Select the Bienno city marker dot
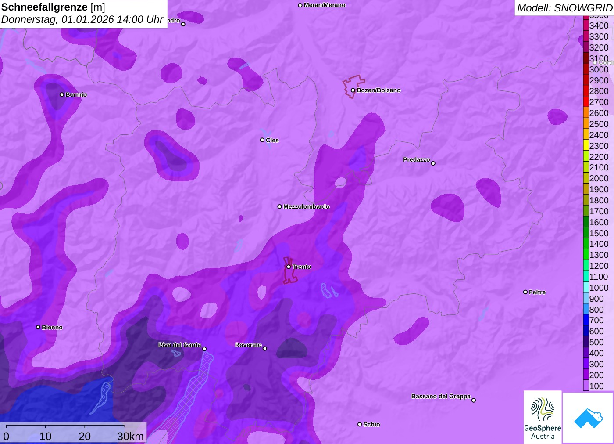This screenshot has width=614, height=444. tap(38, 327)
